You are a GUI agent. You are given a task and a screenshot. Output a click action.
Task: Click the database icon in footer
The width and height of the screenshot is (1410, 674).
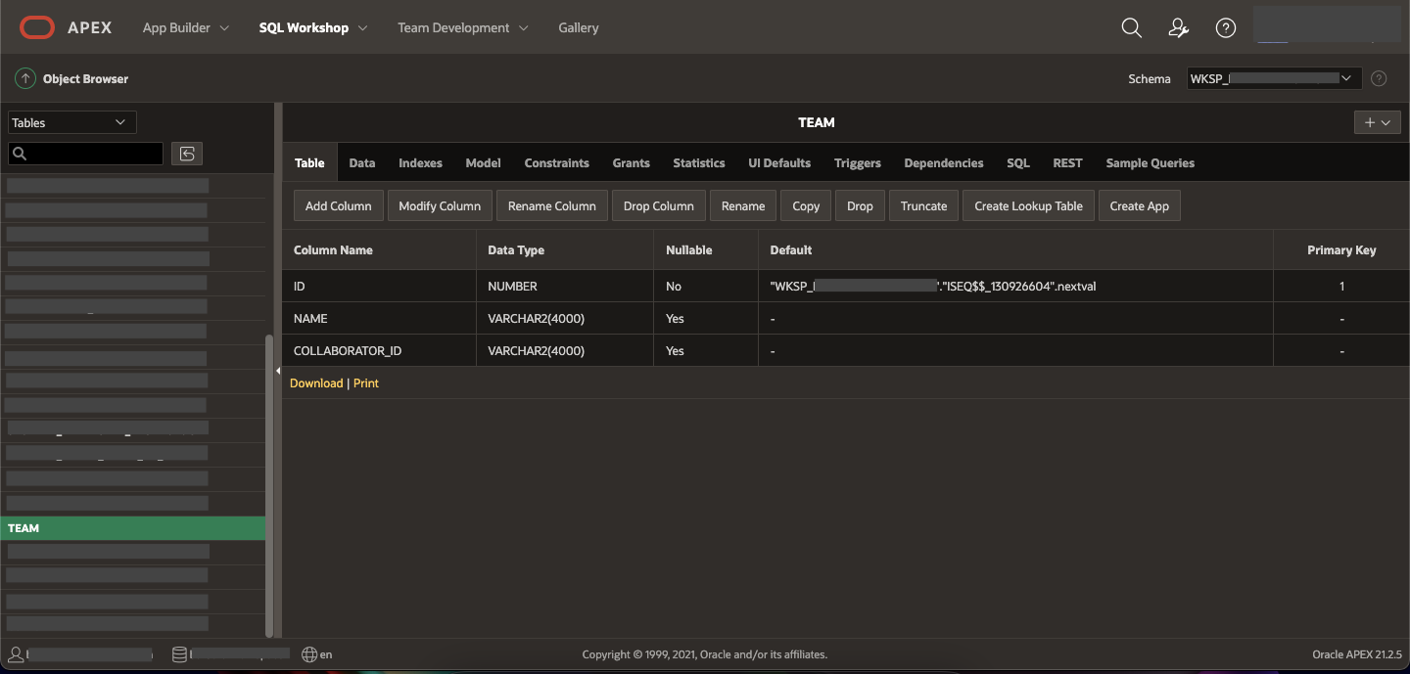click(x=179, y=654)
